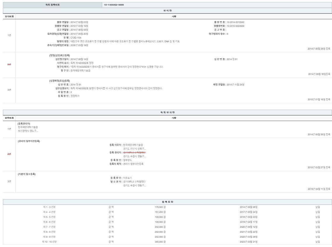Click the patent registration number 10-1403362-0000
The image size is (332, 247).
[114, 5]
